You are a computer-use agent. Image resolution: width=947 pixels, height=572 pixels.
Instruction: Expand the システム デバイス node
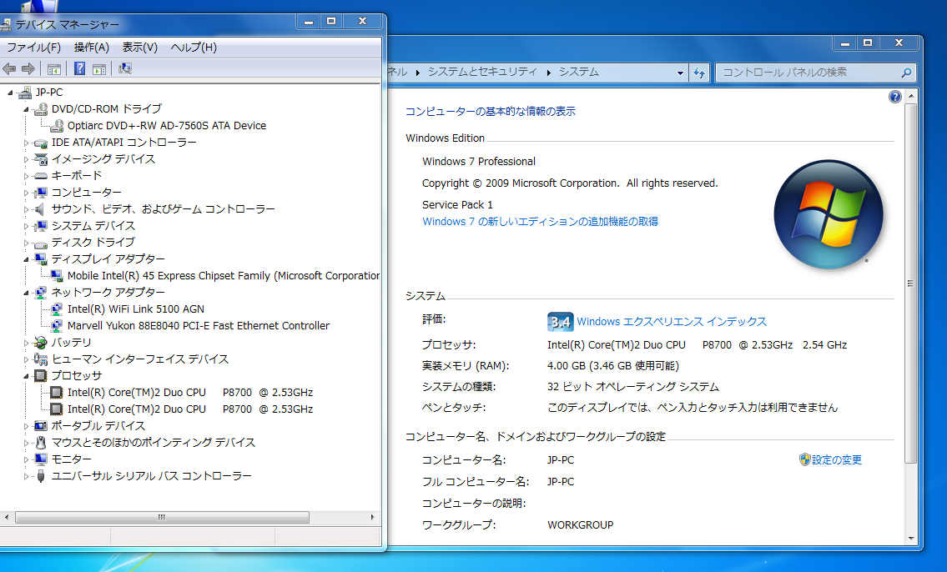[26, 226]
